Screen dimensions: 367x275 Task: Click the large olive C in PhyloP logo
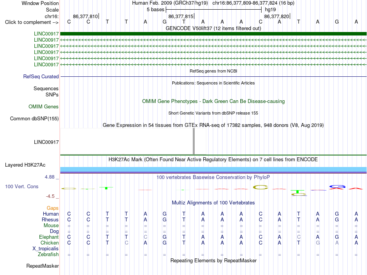tap(260, 187)
